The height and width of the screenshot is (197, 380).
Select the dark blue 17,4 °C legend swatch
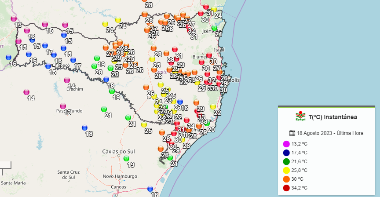pos(286,153)
